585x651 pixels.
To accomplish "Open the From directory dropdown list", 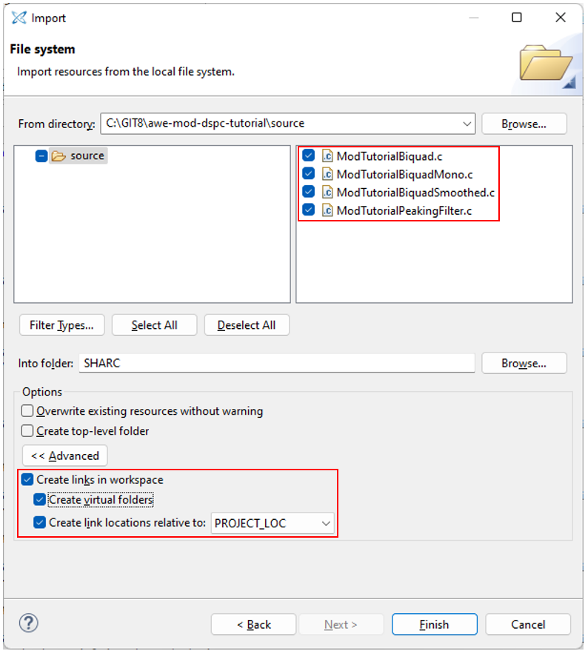I will pos(467,124).
